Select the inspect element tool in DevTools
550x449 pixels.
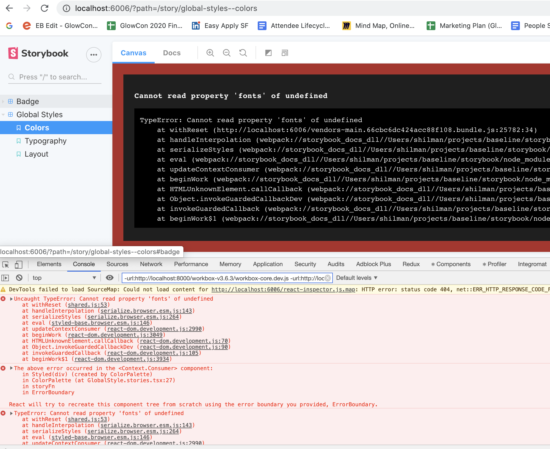[5, 264]
